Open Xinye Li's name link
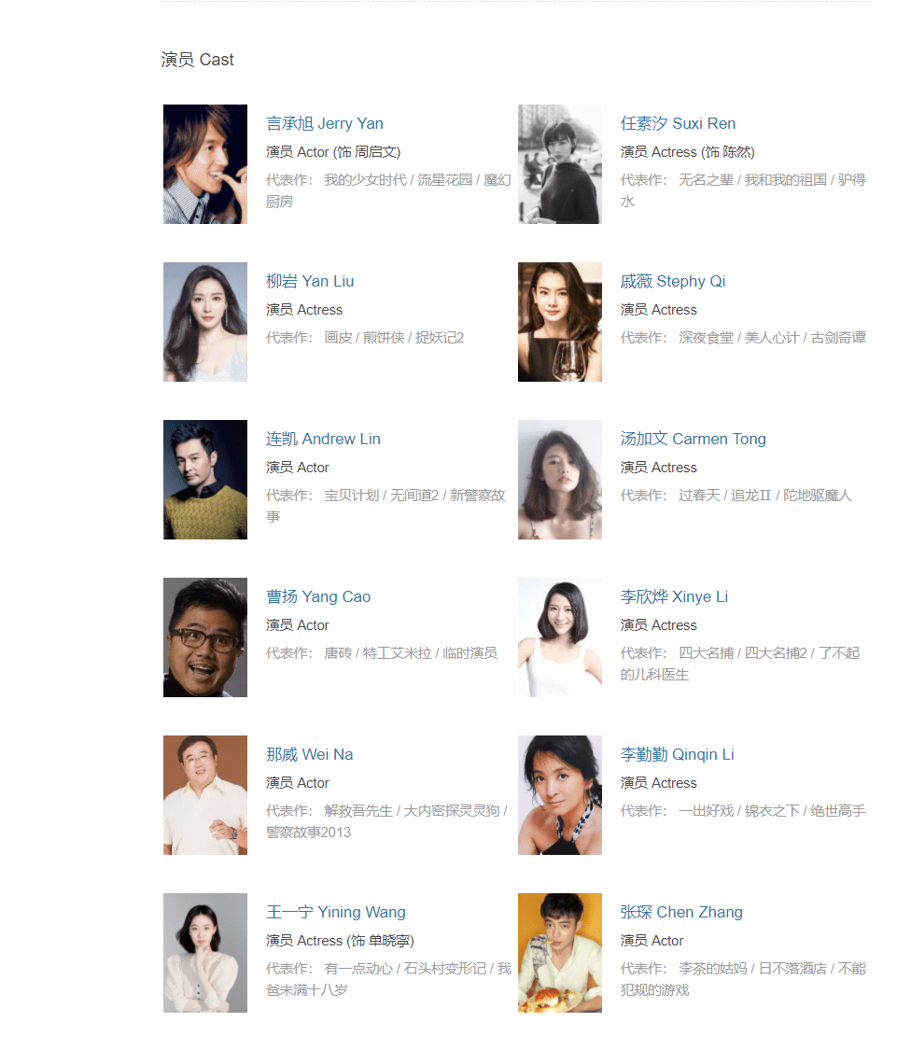The height and width of the screenshot is (1050, 911). 674,596
